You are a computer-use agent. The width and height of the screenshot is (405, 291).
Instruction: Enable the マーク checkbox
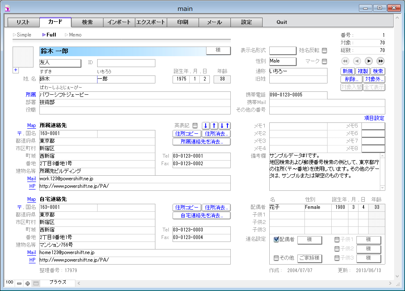(324, 61)
